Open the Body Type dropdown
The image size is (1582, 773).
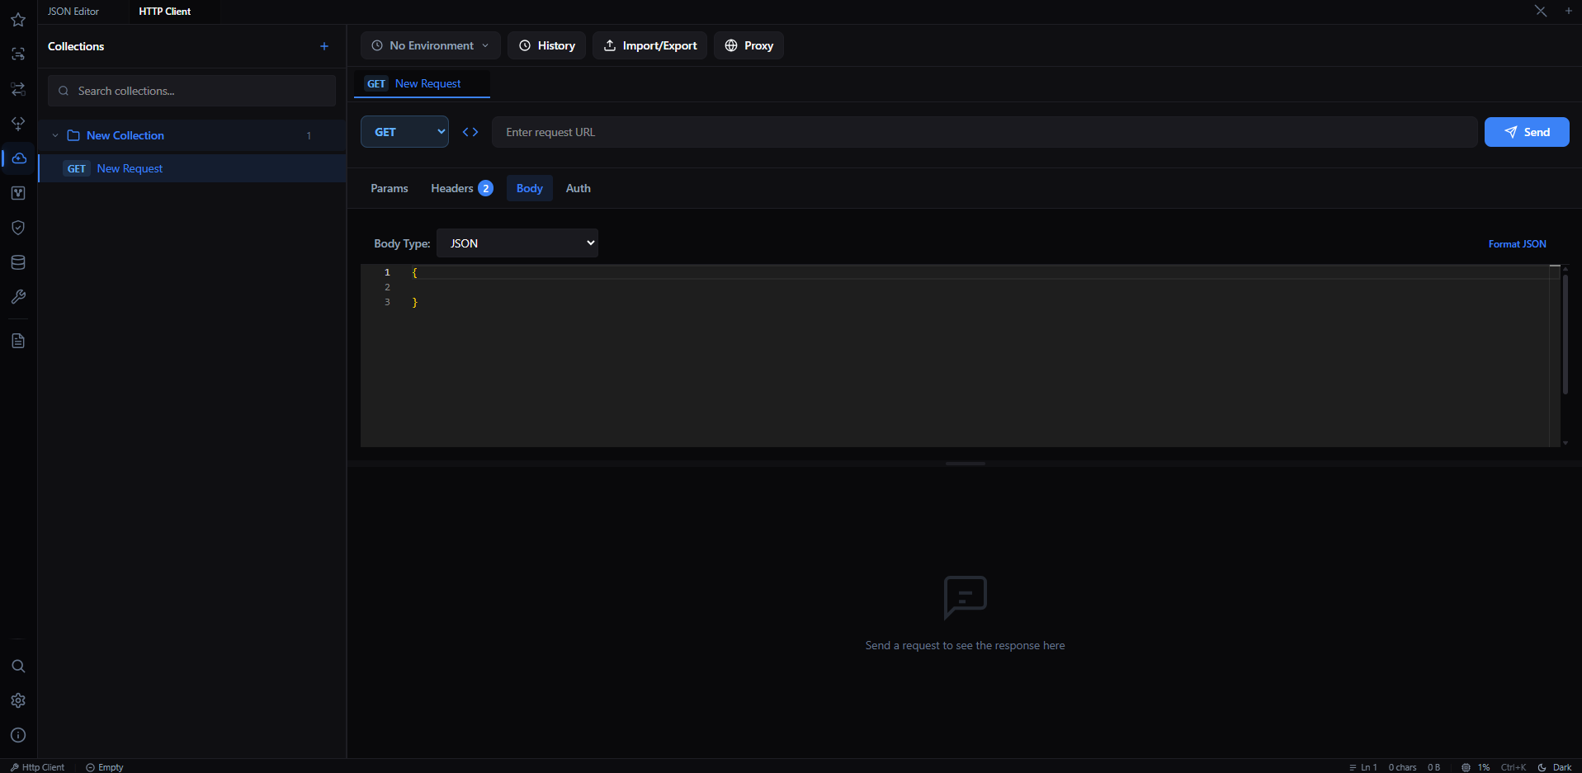coord(517,243)
